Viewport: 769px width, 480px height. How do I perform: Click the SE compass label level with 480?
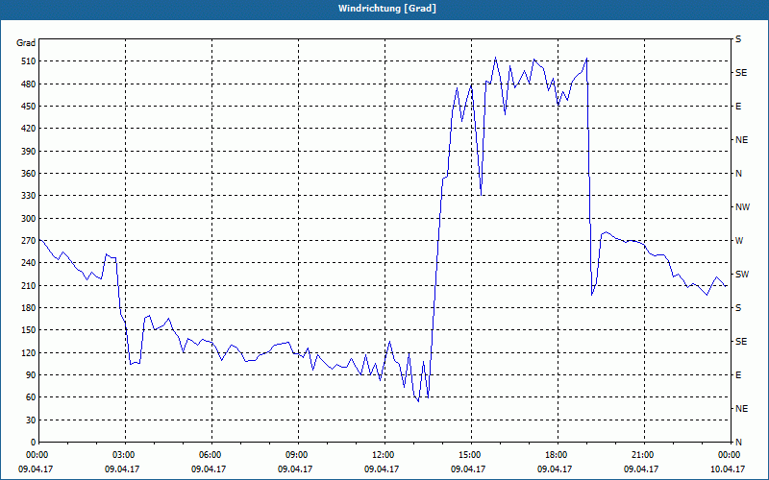741,73
